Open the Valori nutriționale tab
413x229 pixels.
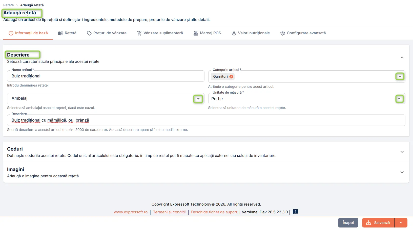point(251,33)
